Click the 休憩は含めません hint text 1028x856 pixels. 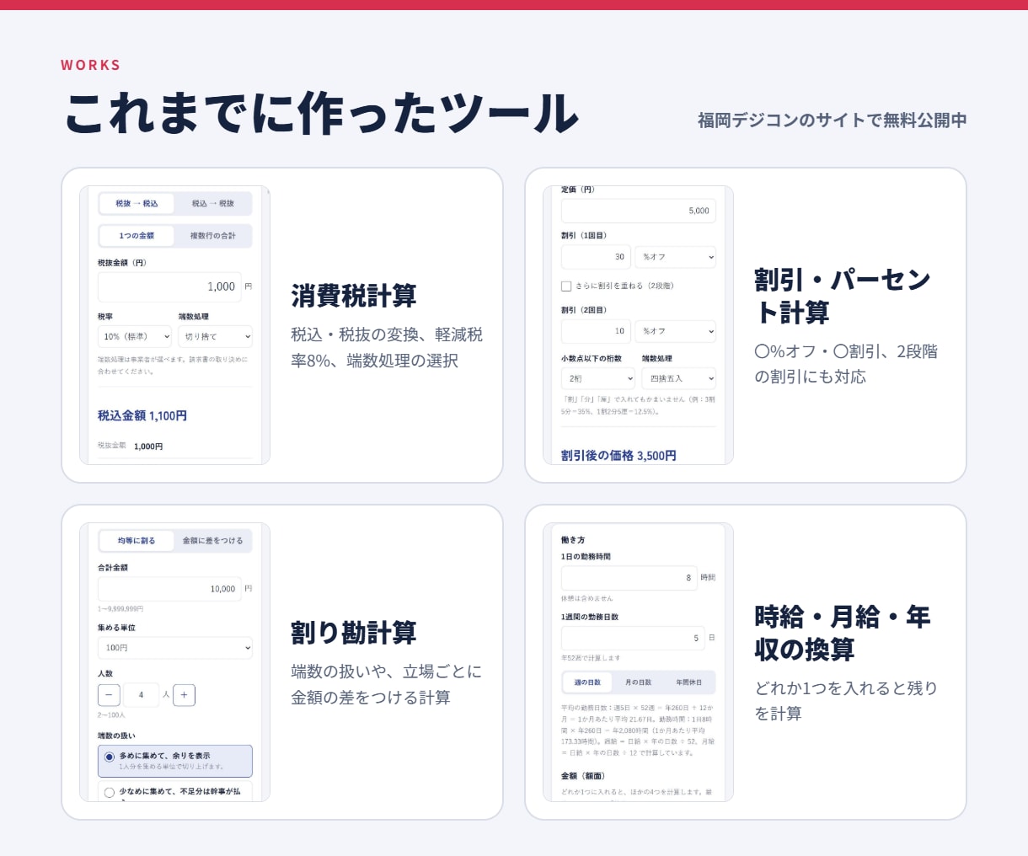tap(587, 598)
